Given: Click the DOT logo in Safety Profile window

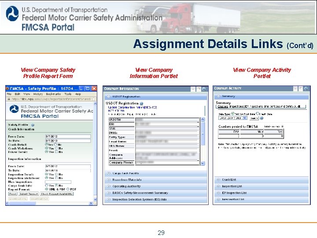Looking at the screenshot, I should coord(14,109).
